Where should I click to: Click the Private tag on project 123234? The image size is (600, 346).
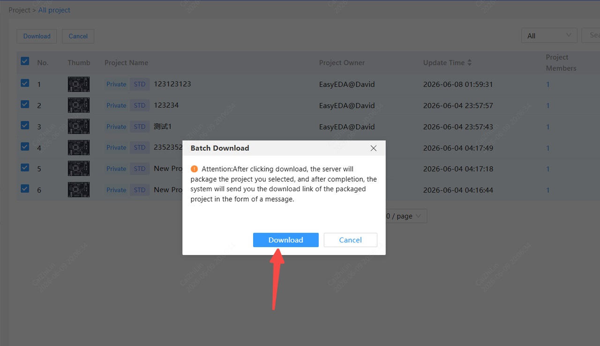point(116,105)
